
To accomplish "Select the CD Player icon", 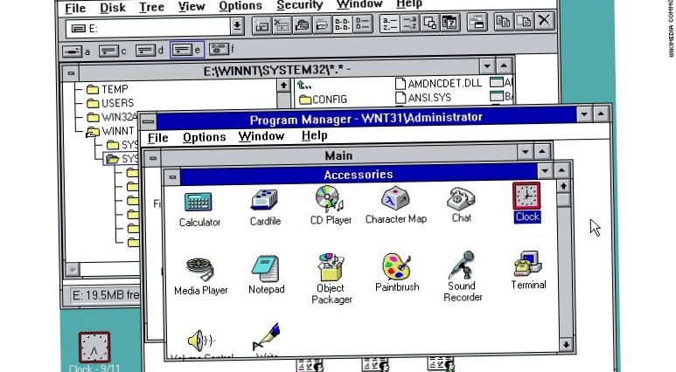I will 330,199.
